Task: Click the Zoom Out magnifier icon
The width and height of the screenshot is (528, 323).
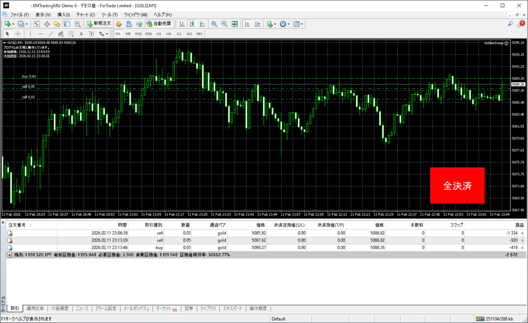Action: tap(224, 24)
